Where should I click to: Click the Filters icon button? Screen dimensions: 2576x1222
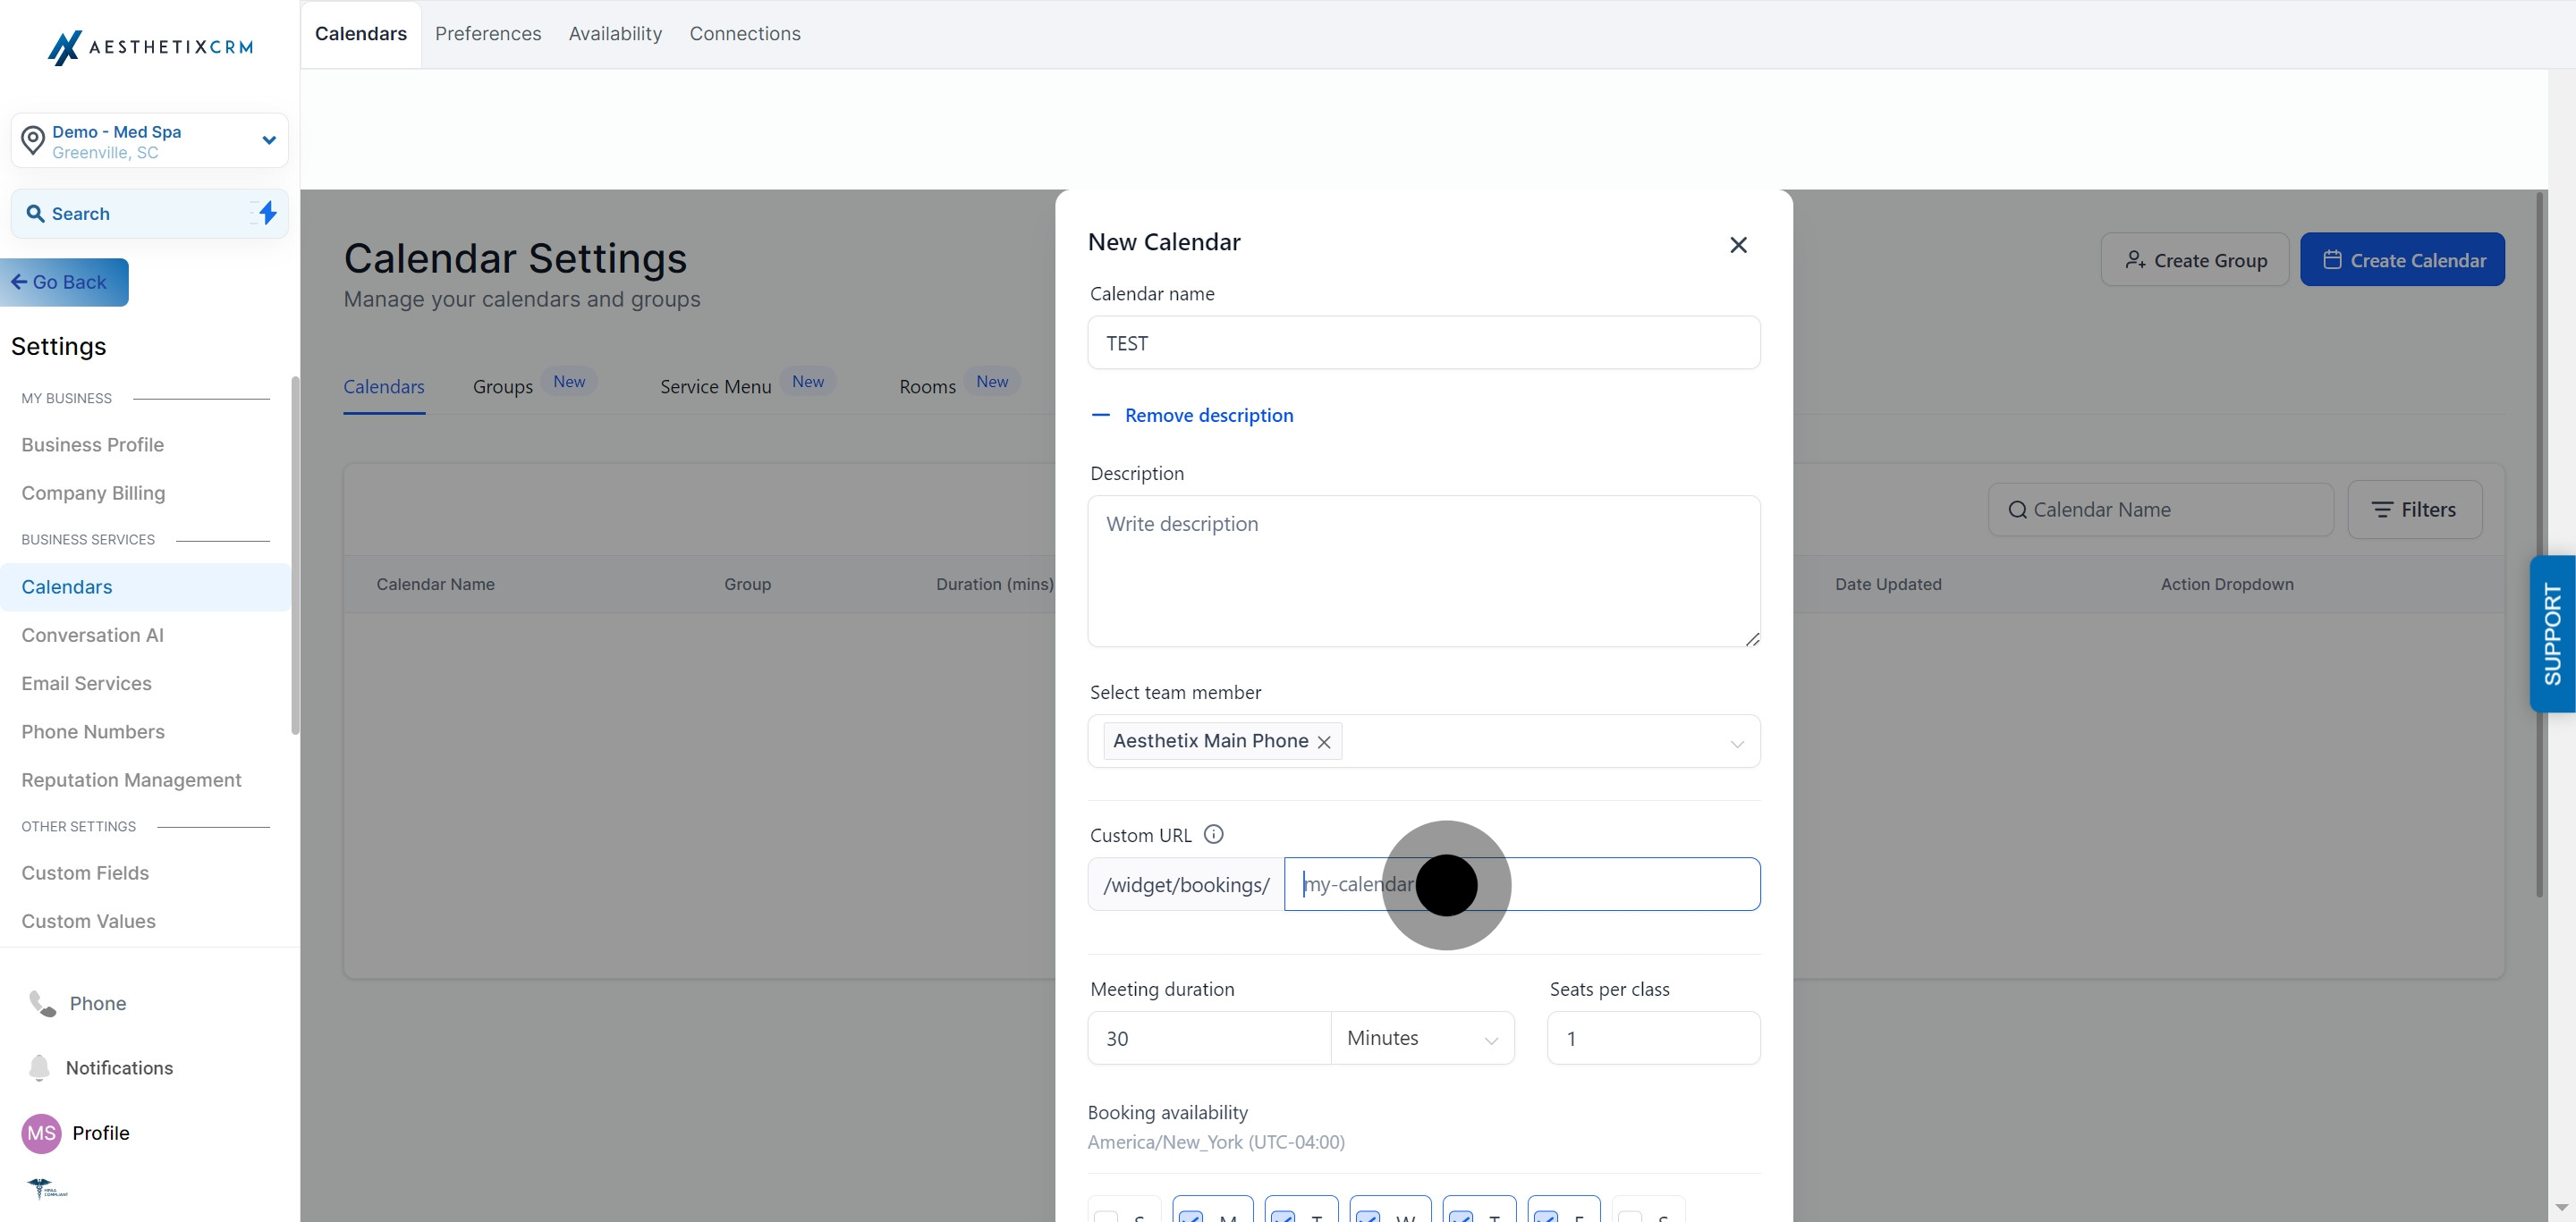[2414, 510]
